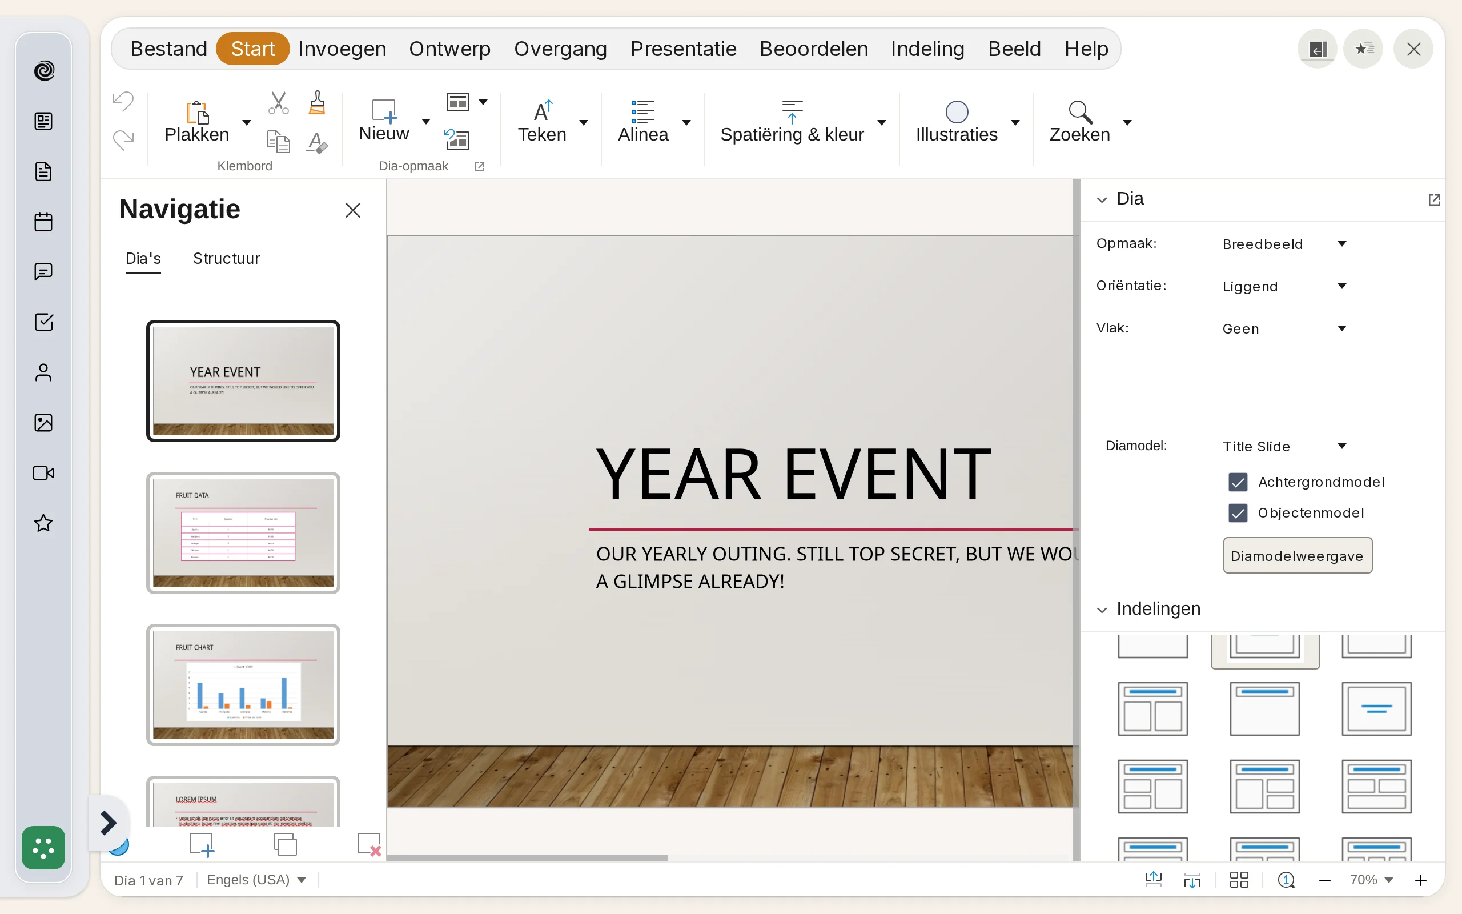Switch to slide sorter grid view icon
Viewport: 1462px width, 914px height.
click(1239, 880)
